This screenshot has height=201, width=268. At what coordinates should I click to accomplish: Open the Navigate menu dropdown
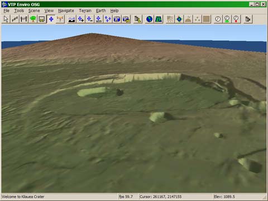(66, 11)
